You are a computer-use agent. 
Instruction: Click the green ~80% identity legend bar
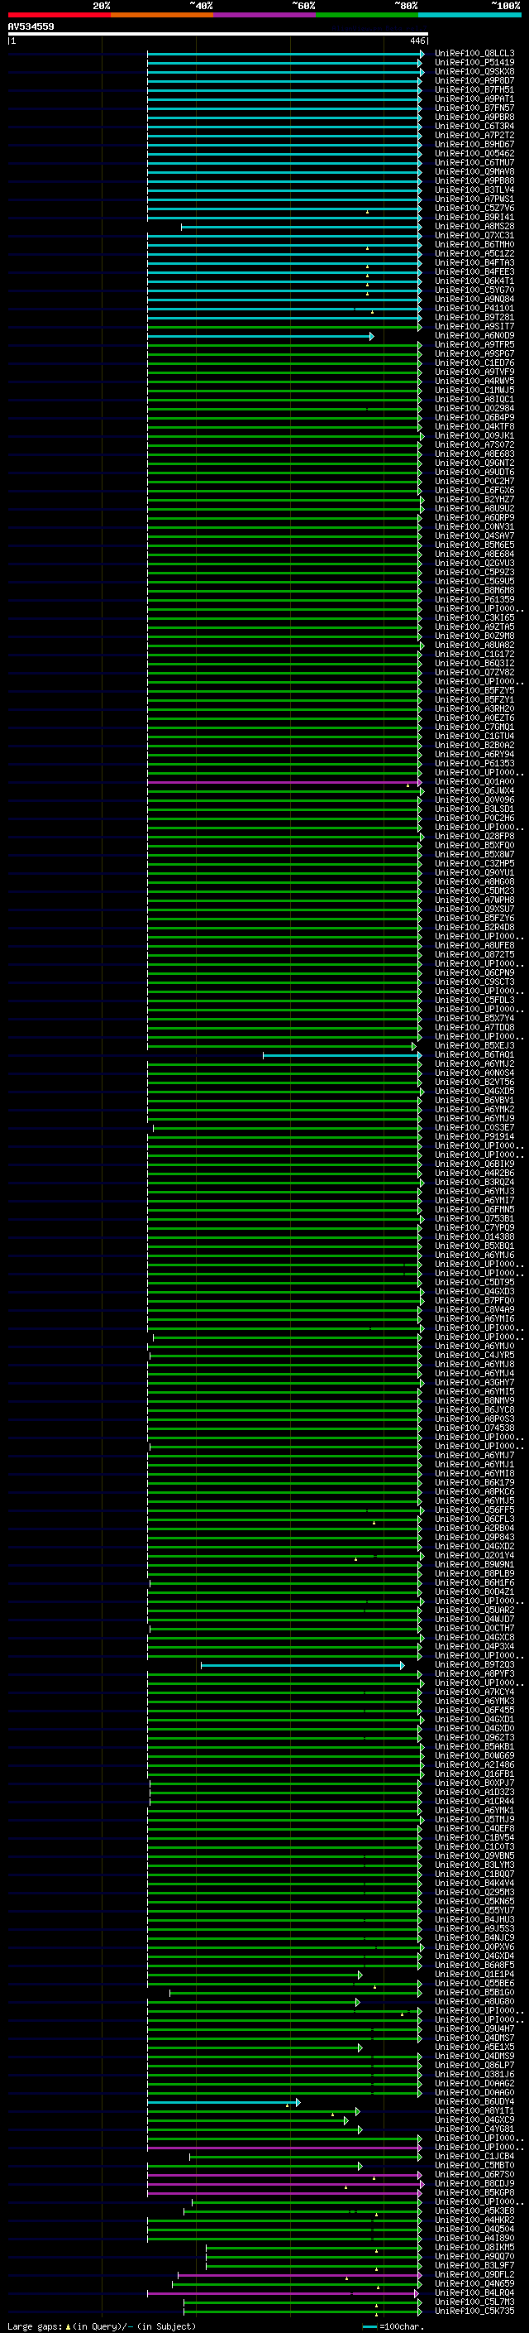coord(367,15)
